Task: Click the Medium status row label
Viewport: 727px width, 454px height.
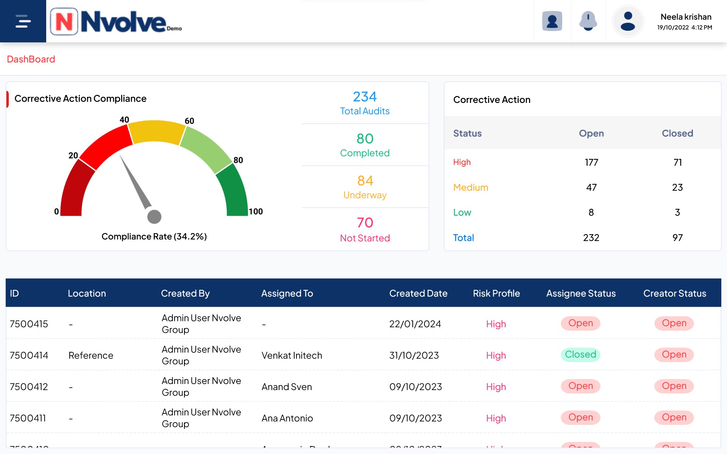Action: click(x=471, y=188)
